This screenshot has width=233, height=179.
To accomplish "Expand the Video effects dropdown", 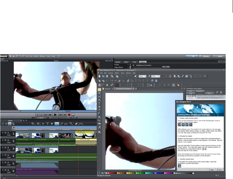I will [128, 67].
